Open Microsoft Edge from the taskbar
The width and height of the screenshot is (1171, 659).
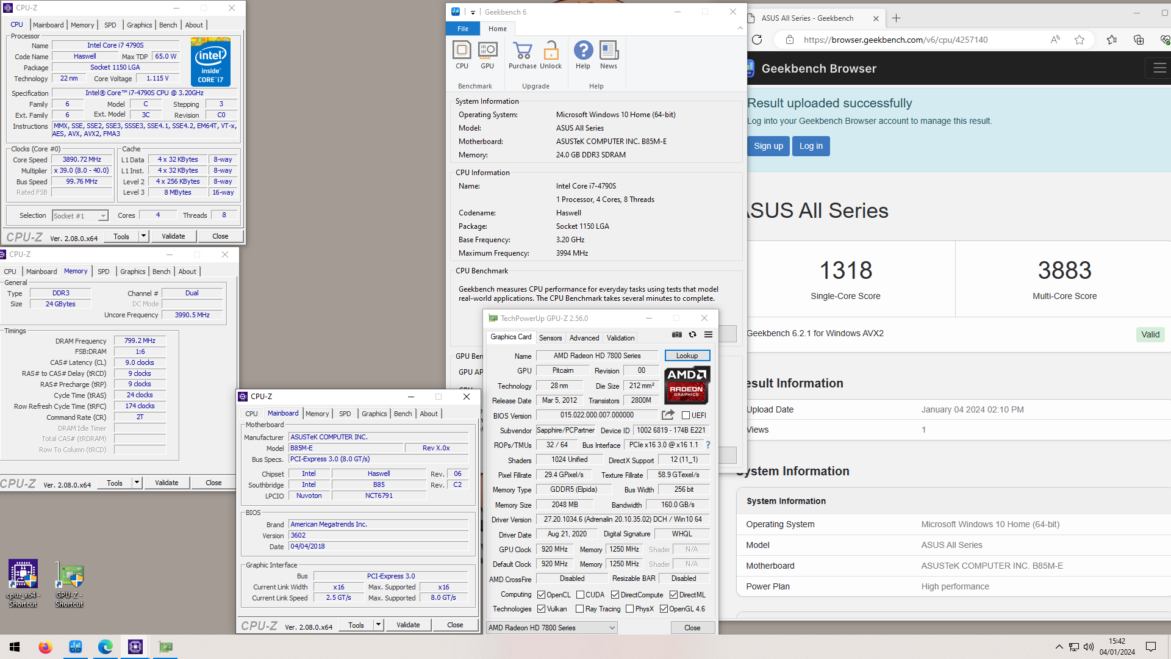(105, 647)
